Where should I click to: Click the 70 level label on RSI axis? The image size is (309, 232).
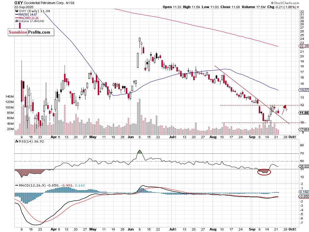302,153
